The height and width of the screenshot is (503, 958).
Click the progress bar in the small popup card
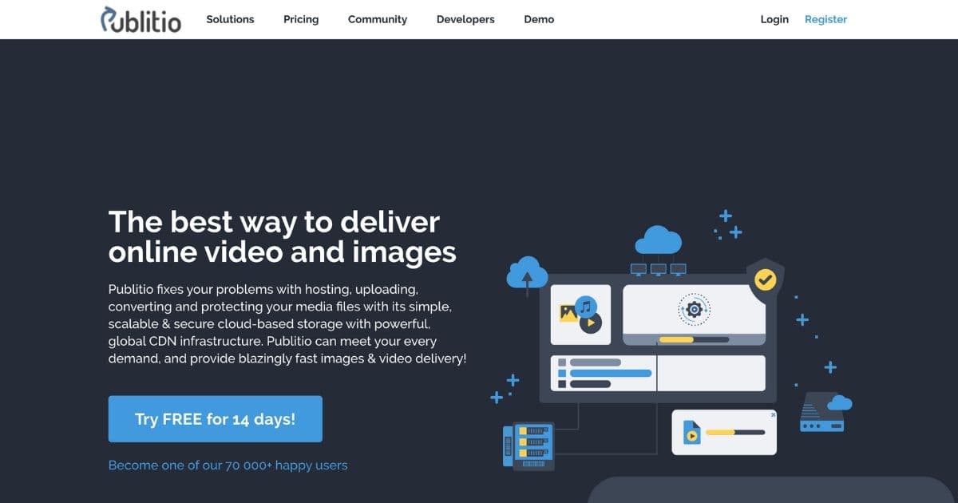coord(735,432)
